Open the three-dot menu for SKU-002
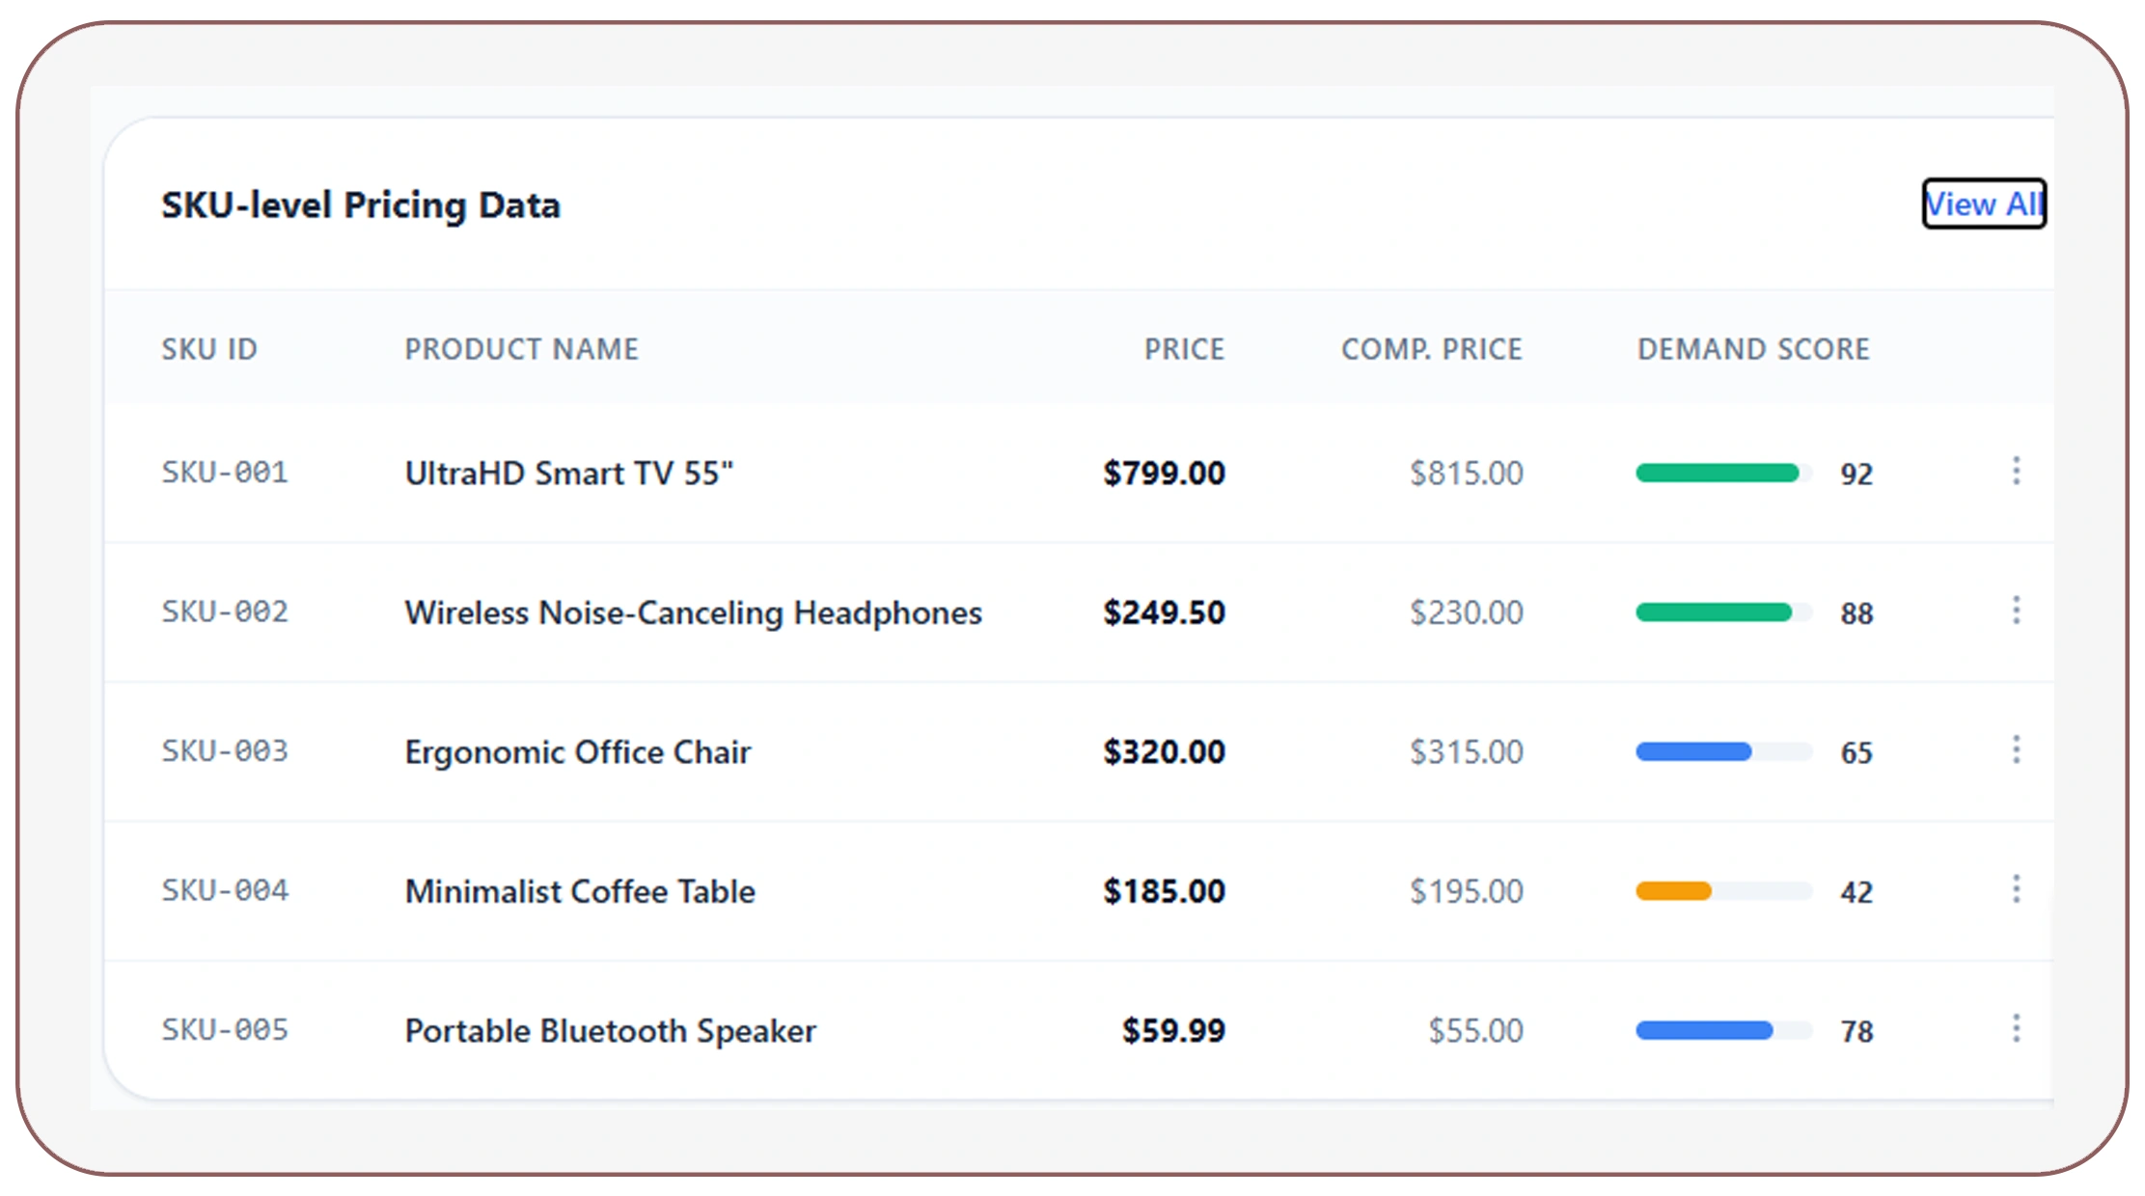This screenshot has height=1196, width=2145. point(2016,611)
